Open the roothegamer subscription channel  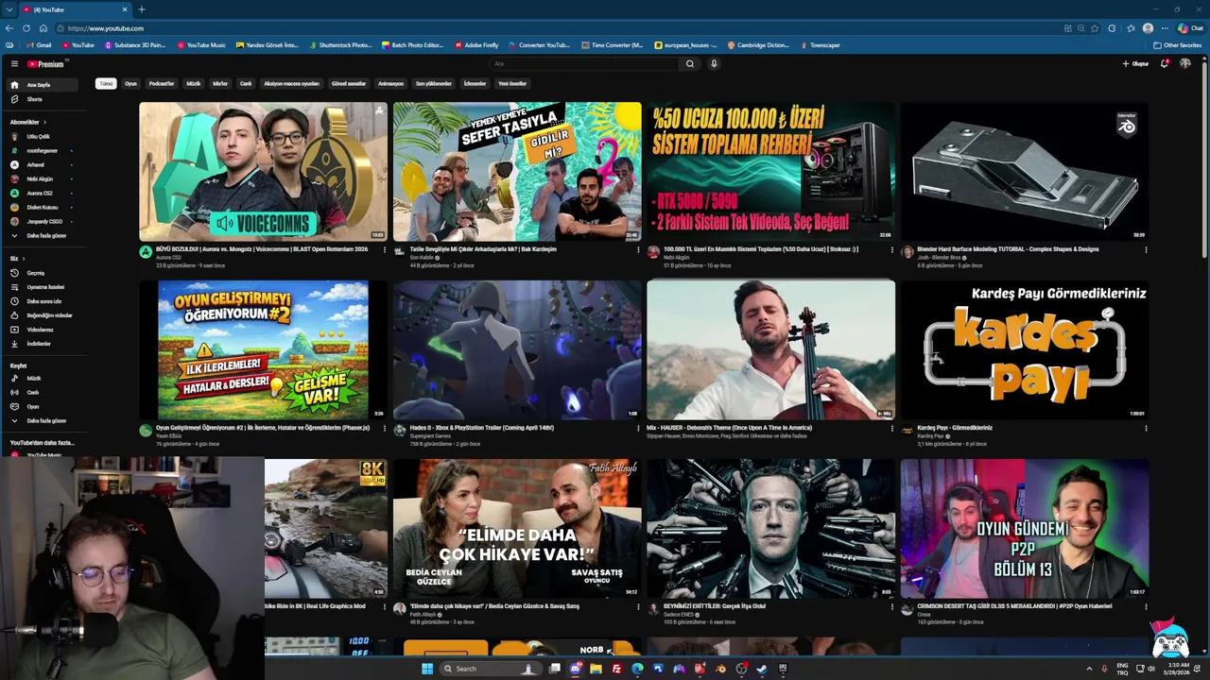[44, 151]
